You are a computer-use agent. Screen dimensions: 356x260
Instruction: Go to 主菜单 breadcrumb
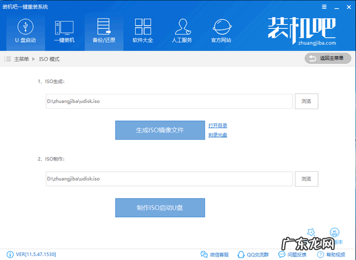point(21,59)
